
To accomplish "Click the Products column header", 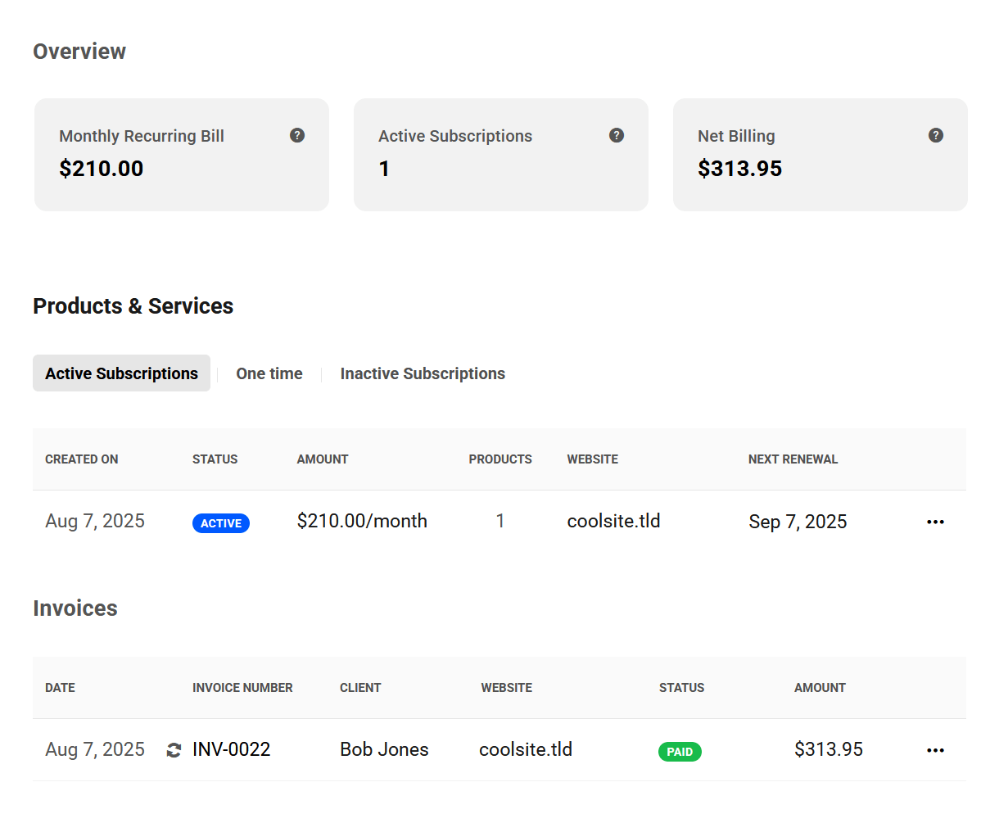I will pos(500,459).
